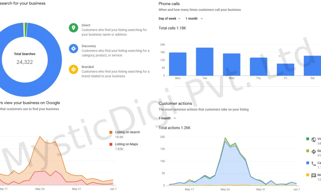Open Phone calls 1 month dropdown
The height and width of the screenshot is (192, 321).
(194, 18)
